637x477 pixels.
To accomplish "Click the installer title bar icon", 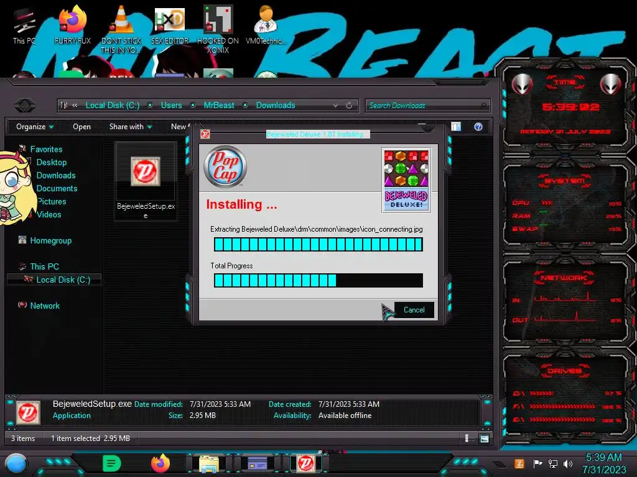I will (x=205, y=134).
